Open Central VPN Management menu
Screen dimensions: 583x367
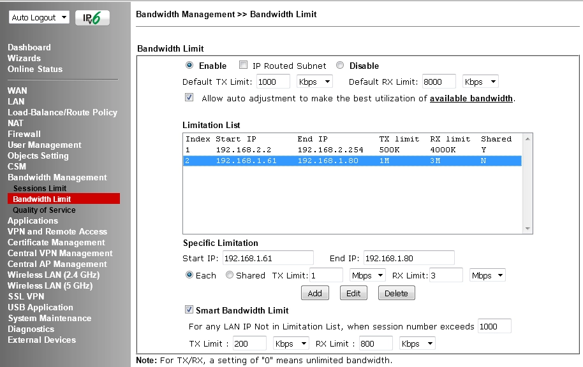(x=60, y=254)
